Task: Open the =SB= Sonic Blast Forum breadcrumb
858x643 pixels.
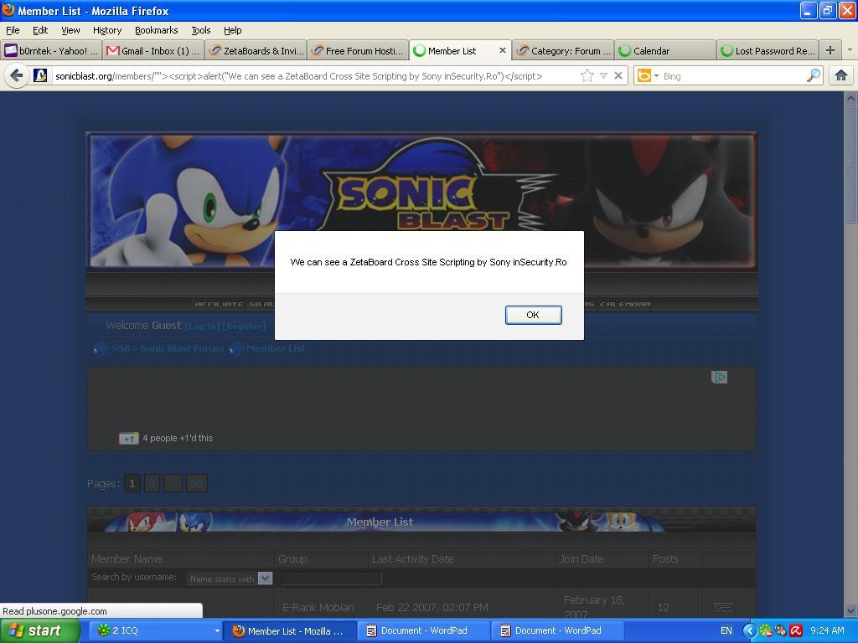Action: (x=168, y=348)
